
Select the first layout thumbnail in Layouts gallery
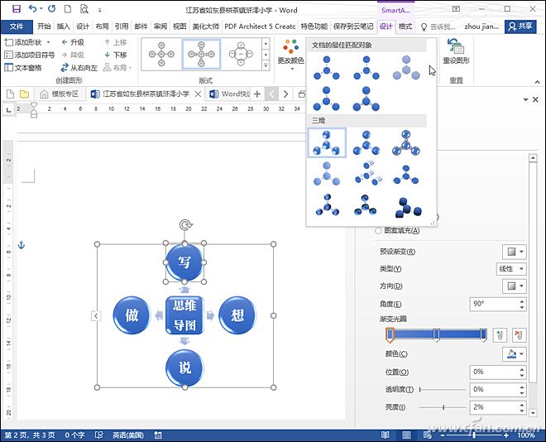[x=161, y=54]
